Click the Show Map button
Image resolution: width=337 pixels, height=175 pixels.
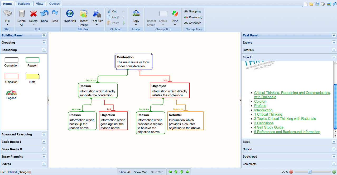point(141,172)
